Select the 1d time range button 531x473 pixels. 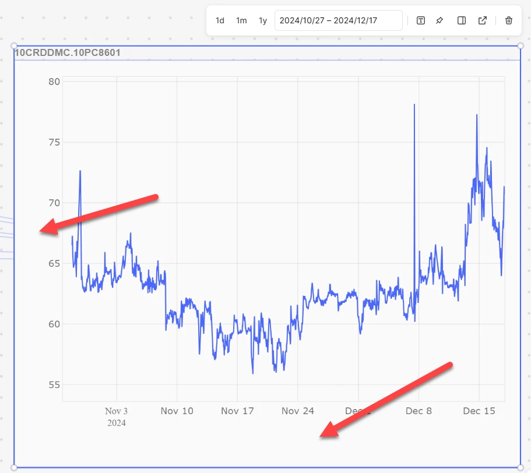coord(220,20)
